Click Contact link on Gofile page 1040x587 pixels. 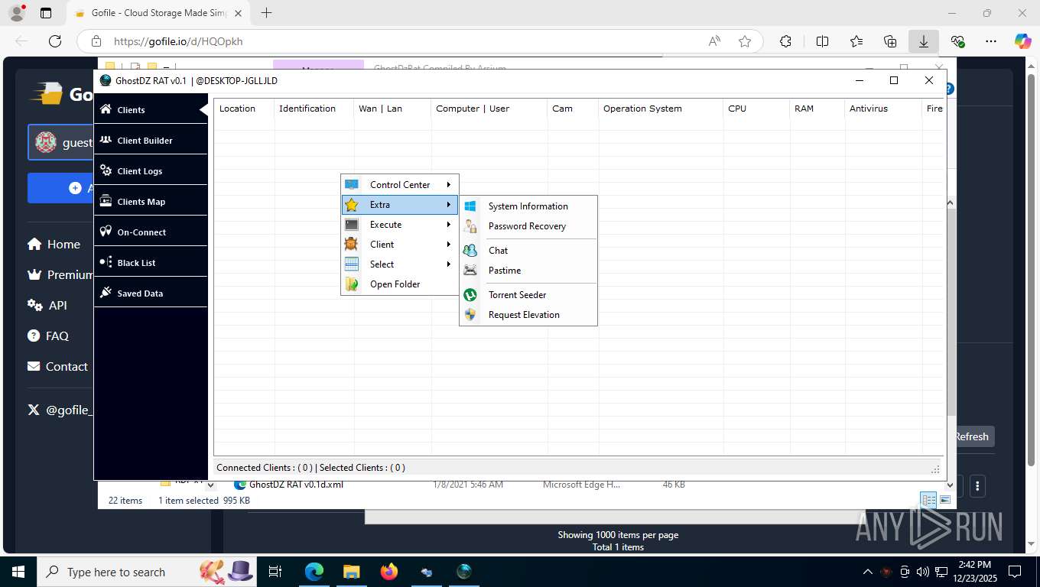click(x=57, y=366)
